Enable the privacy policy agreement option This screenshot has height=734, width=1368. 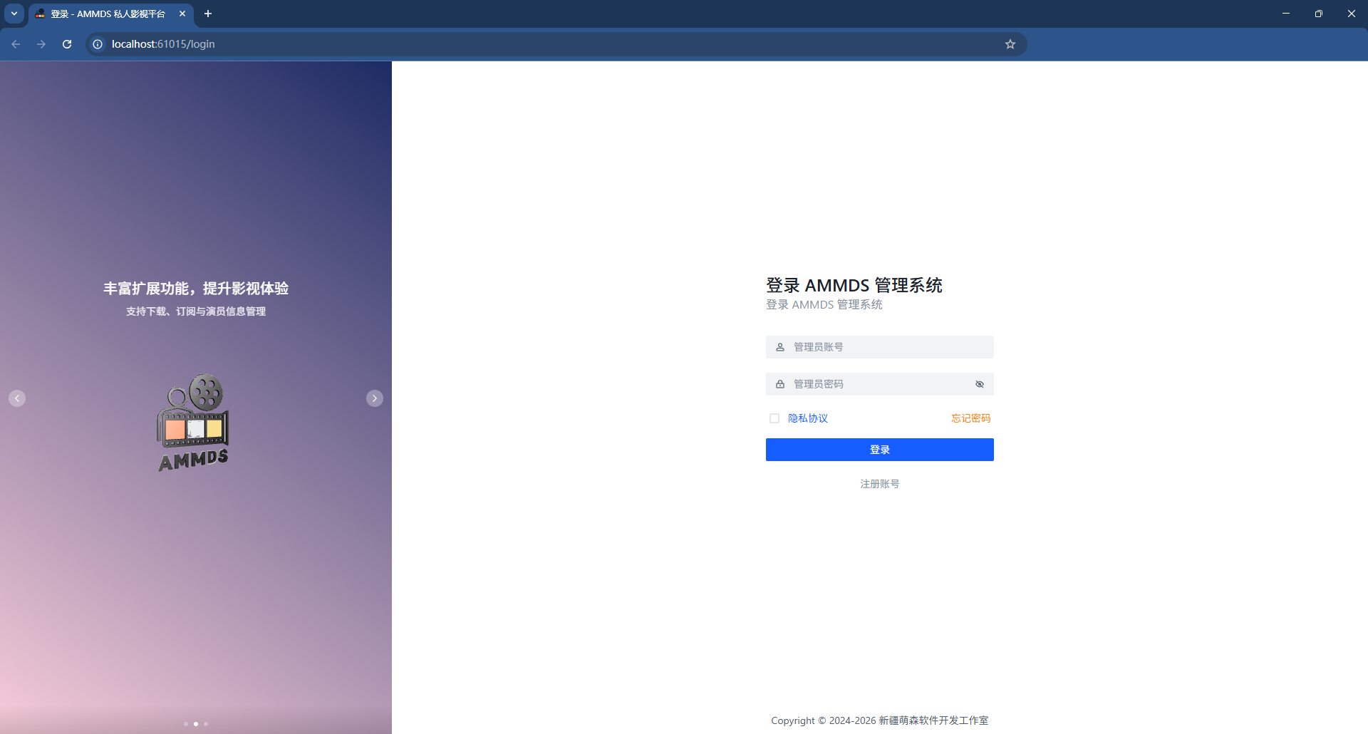pyautogui.click(x=774, y=418)
